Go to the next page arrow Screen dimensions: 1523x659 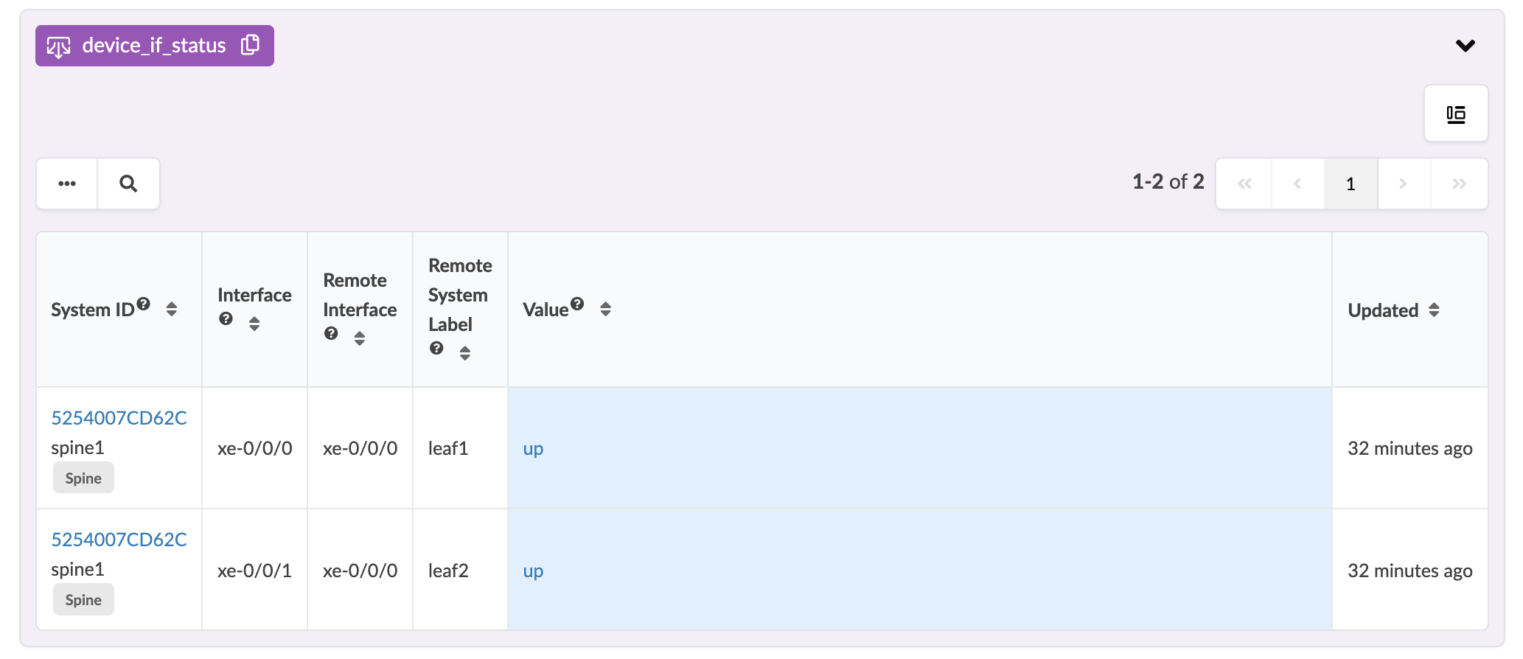point(1403,184)
